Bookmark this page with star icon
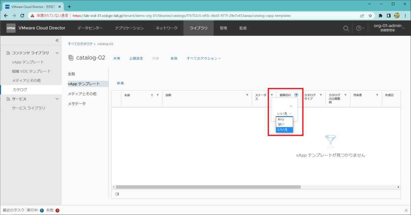The height and width of the screenshot is (215, 411). click(370, 15)
